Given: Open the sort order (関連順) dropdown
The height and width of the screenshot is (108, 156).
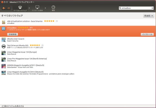Looking at the screenshot, I should tap(149, 16).
